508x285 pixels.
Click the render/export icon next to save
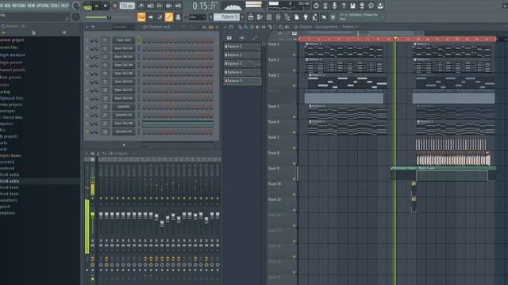pos(362,6)
